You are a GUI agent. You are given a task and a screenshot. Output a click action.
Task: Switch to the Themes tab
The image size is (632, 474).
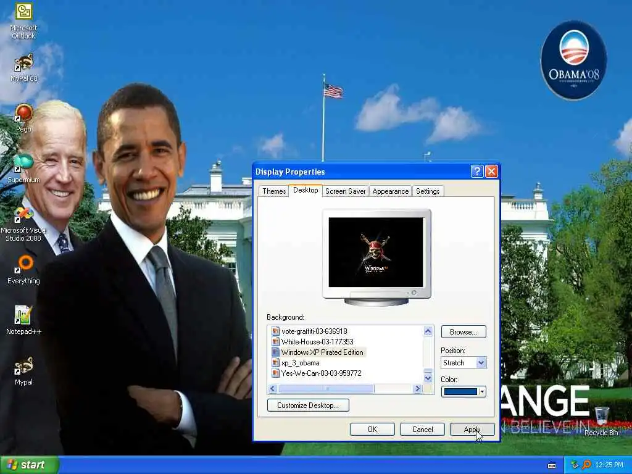tap(273, 191)
